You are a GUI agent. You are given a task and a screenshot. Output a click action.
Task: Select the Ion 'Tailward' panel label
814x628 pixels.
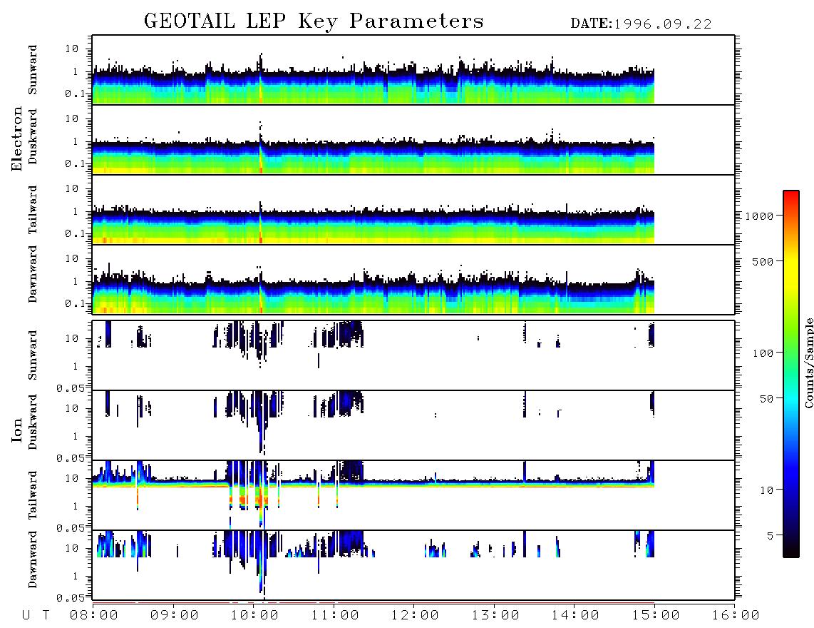(33, 495)
